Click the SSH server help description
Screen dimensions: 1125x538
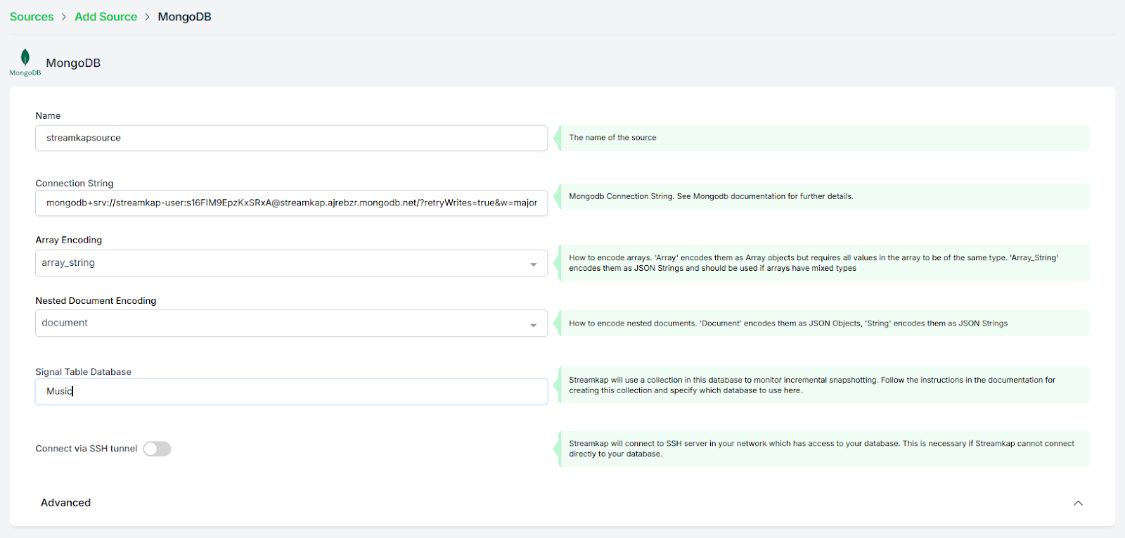821,449
